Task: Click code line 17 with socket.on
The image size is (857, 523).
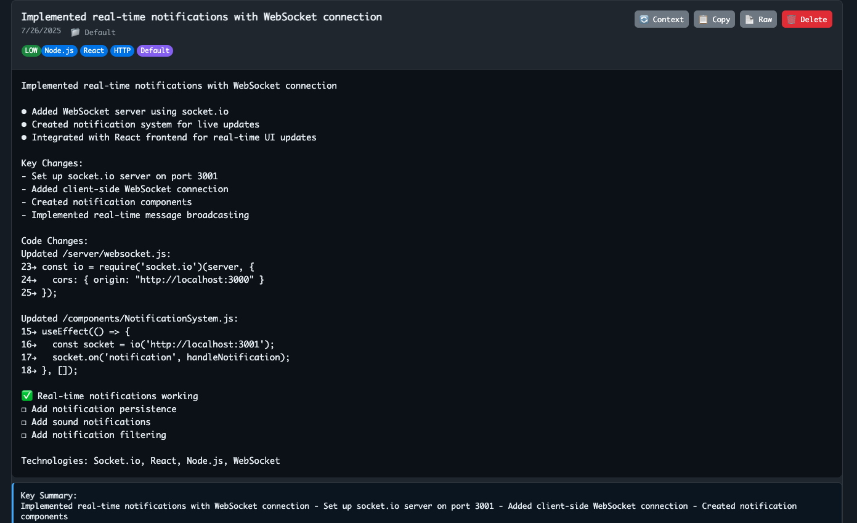Action: (x=155, y=357)
